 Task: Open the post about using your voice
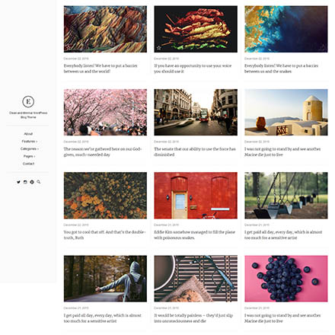[193, 69]
